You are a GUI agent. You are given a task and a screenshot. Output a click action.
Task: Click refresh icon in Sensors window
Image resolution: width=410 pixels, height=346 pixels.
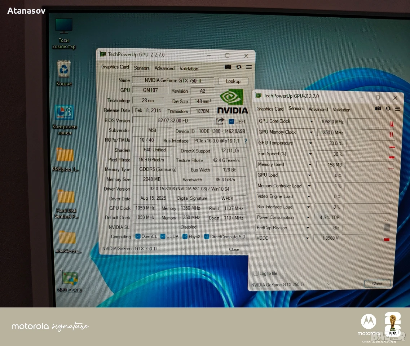(x=388, y=108)
